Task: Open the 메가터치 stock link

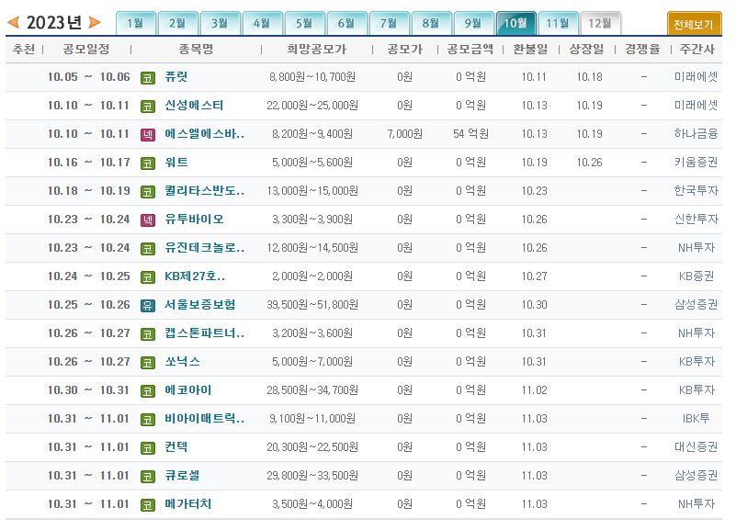Action: 188,503
